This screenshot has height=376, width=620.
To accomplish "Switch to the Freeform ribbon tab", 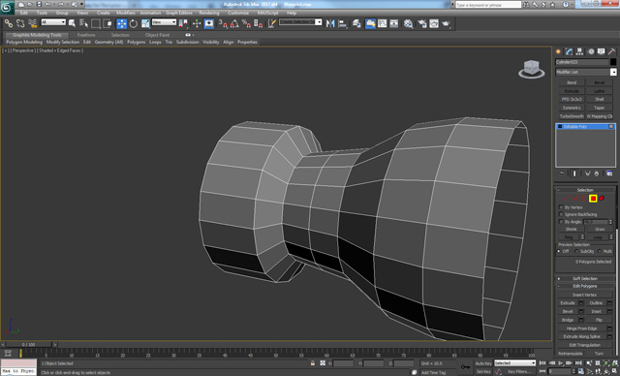I will pos(86,35).
